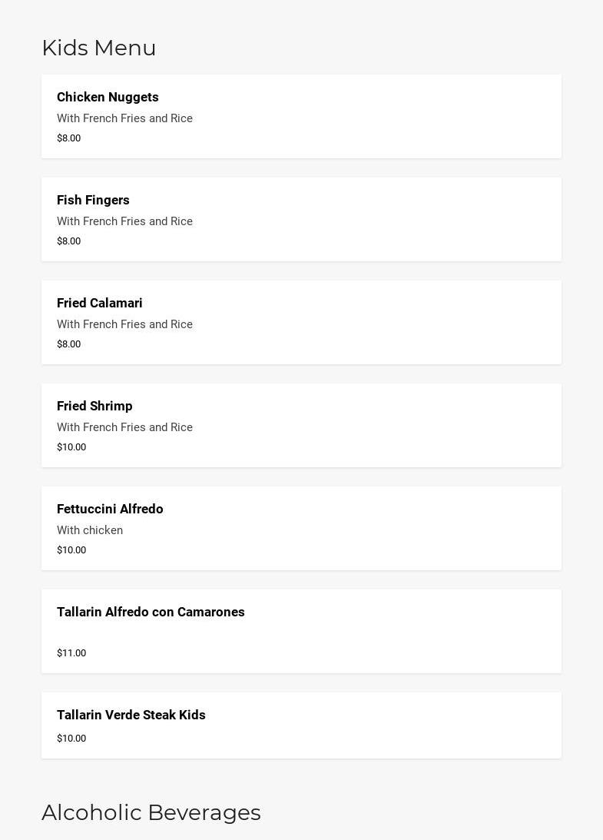Click the $11.00 price for Tallarin Alfredo
The height and width of the screenshot is (840, 603).
click(x=71, y=653)
